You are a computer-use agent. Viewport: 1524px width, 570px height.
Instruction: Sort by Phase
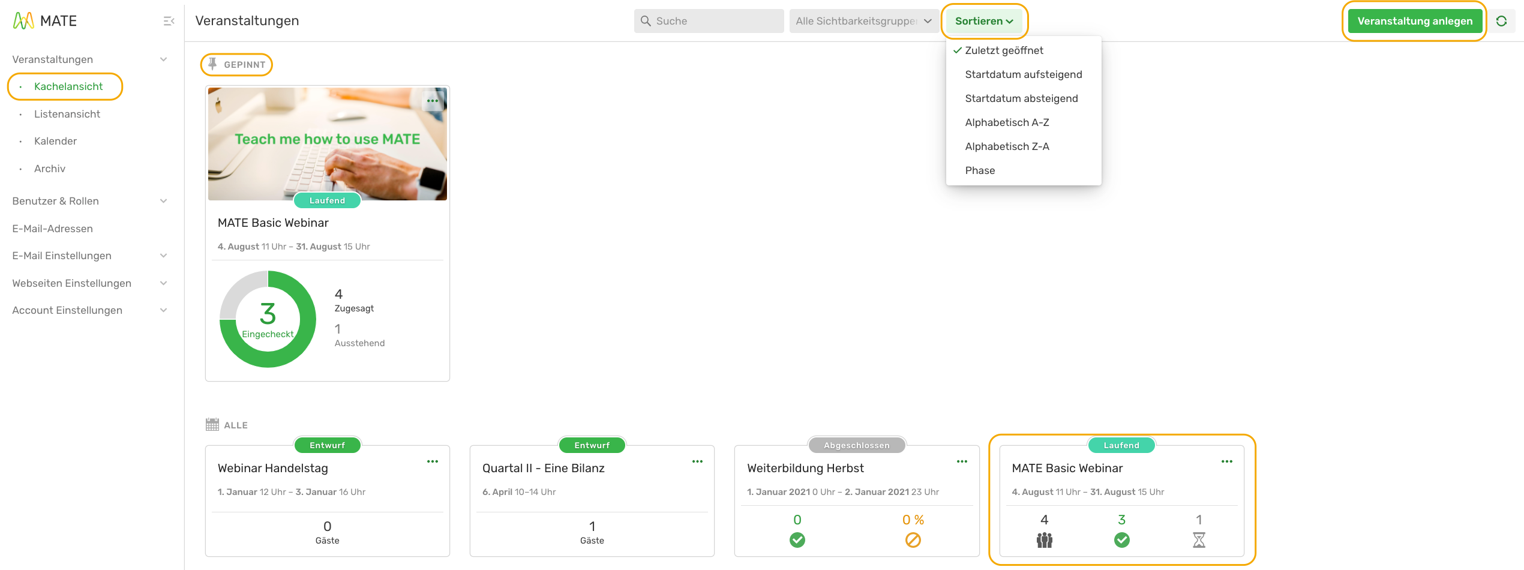[1023, 170]
